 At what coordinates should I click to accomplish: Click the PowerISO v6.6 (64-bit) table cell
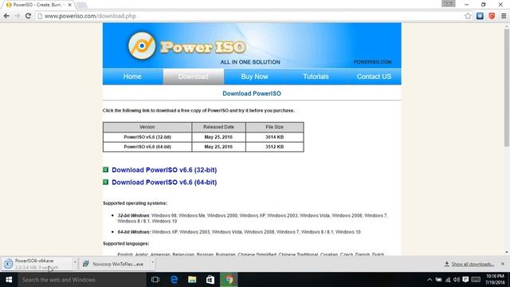pos(147,147)
